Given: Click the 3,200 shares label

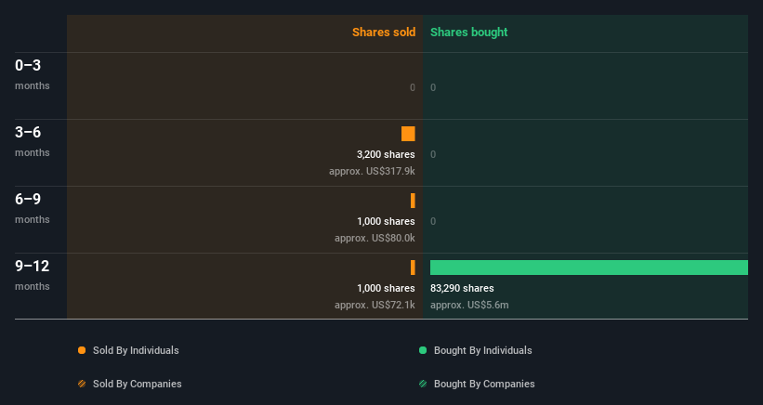Looking at the screenshot, I should (386, 154).
